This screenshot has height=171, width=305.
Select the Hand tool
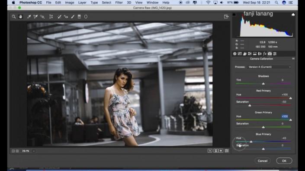click(x=20, y=17)
